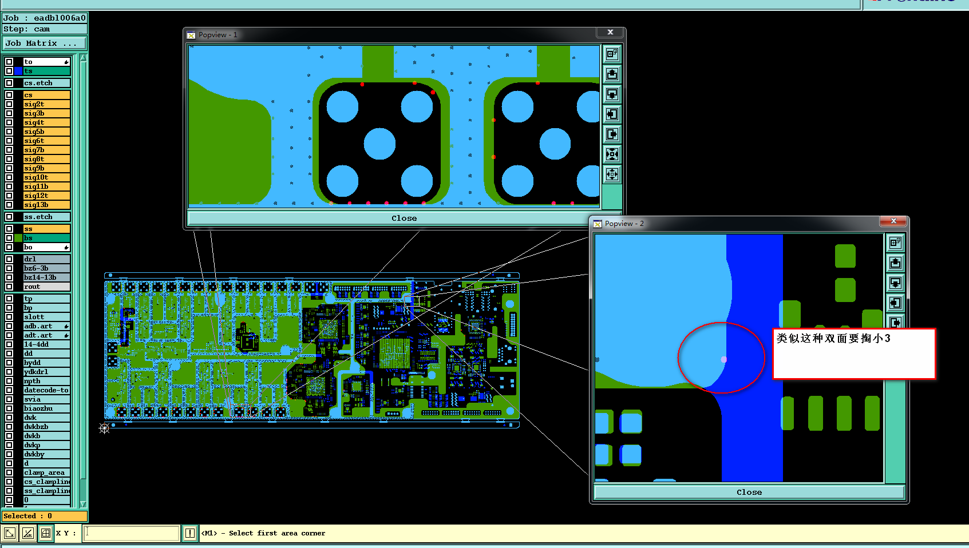Viewport: 969px width, 548px height.
Task: Pan right in Popview 2
Action: tap(895, 321)
